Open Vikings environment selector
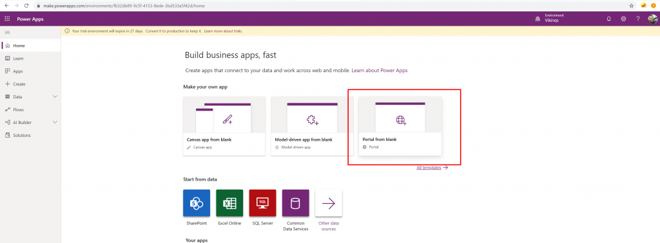 click(552, 21)
